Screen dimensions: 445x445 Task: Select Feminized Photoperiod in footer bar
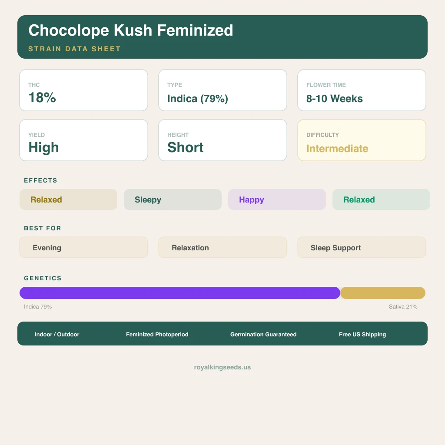tap(157, 334)
